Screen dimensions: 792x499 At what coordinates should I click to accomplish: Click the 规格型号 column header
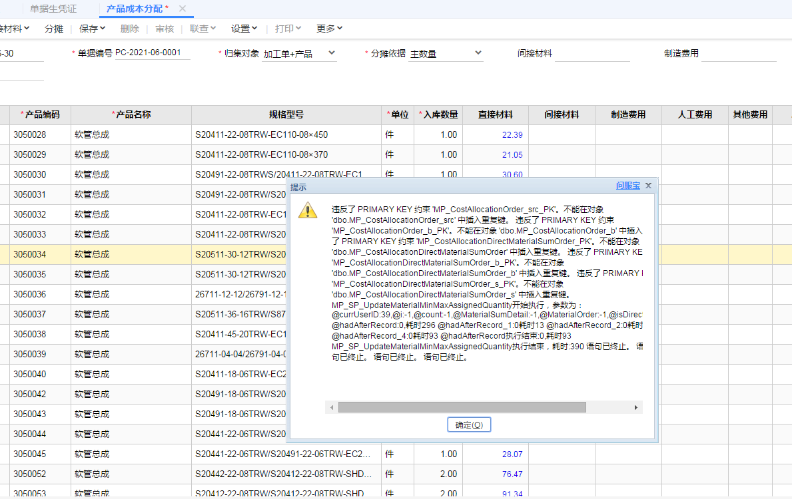(x=286, y=115)
